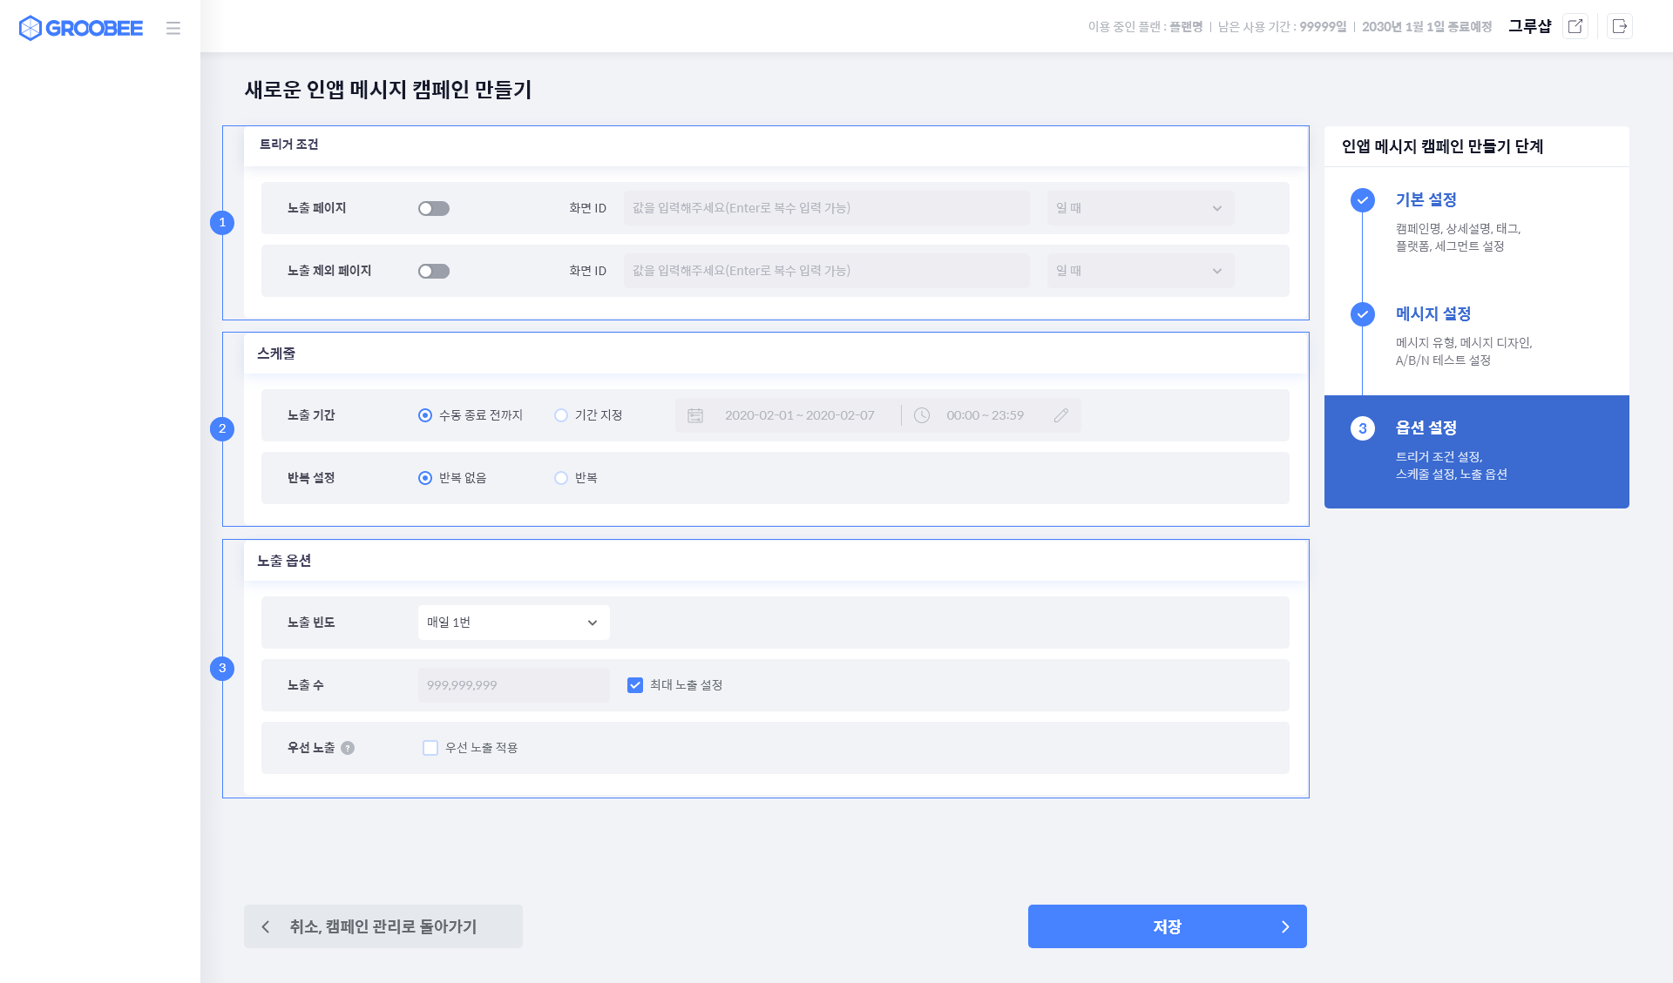Go to 기본 설정 step
Image resolution: width=1673 pixels, height=983 pixels.
(1426, 199)
